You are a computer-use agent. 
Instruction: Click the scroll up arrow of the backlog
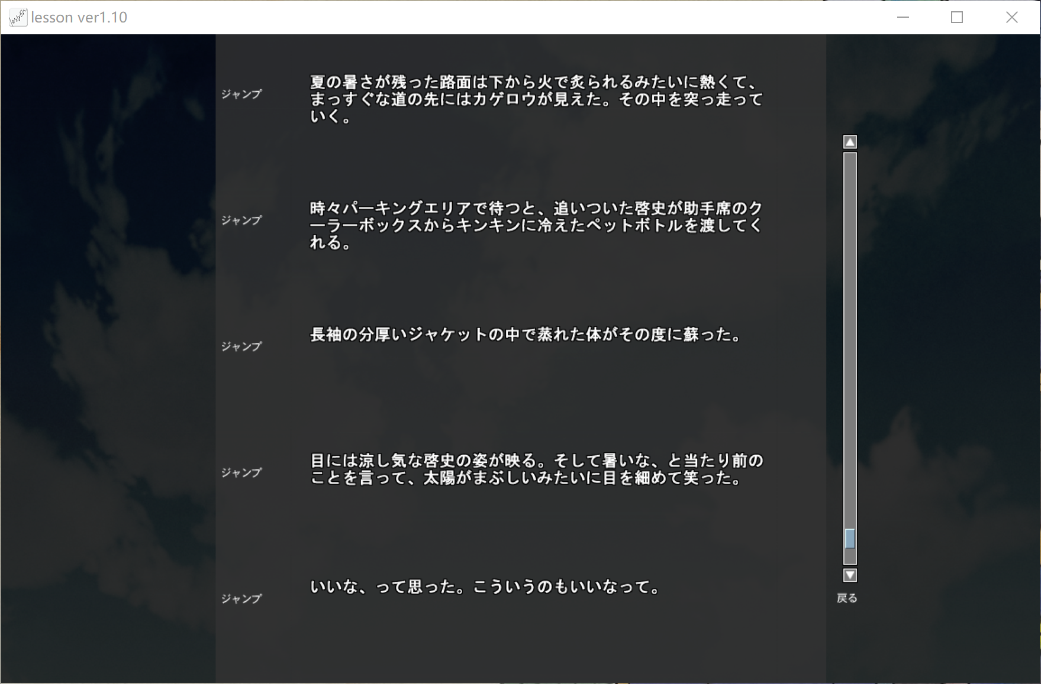[x=850, y=142]
